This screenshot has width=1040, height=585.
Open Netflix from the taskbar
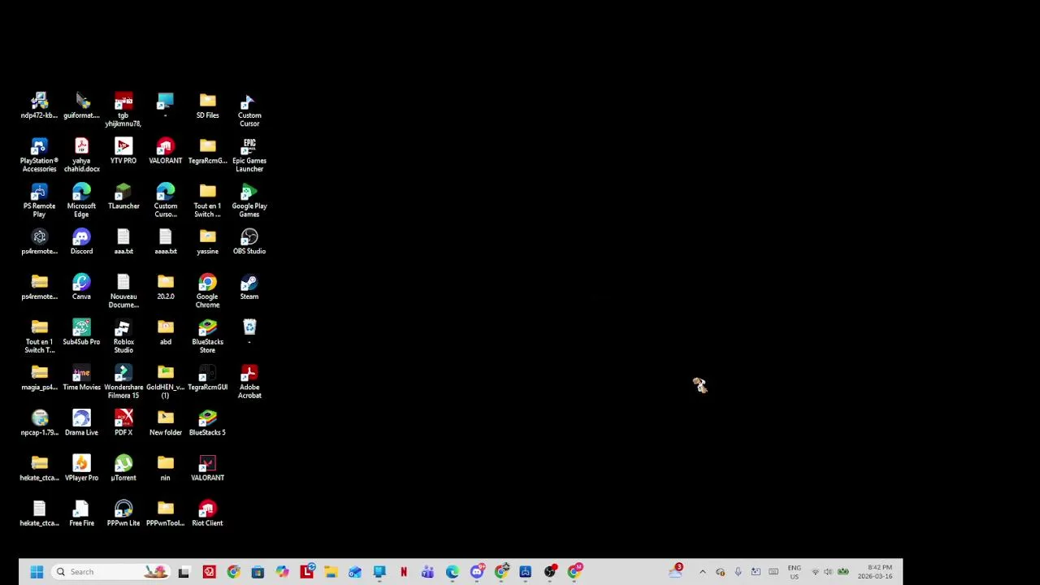click(404, 572)
